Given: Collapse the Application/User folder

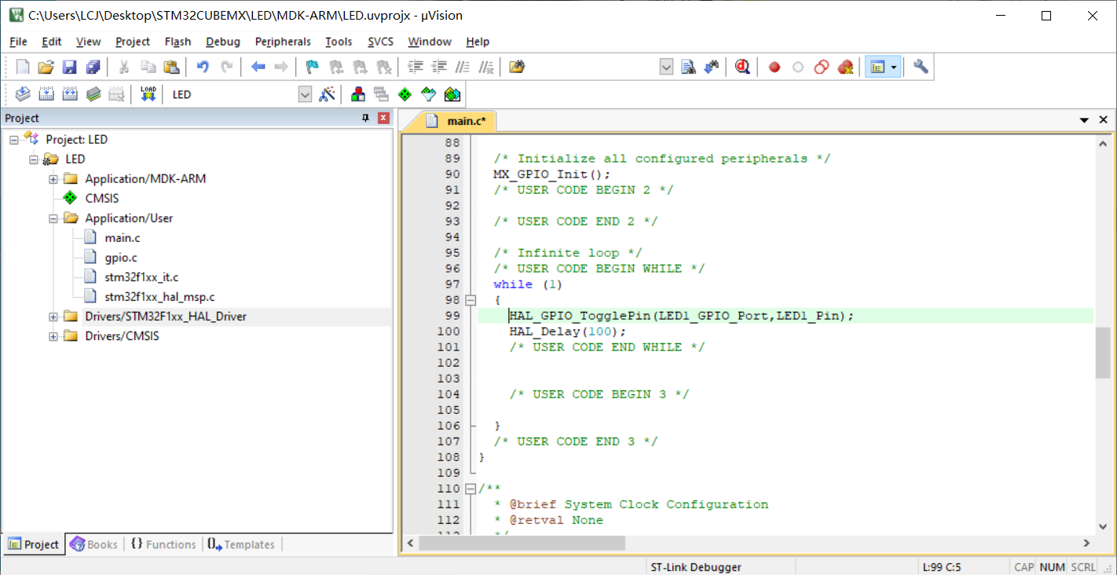Looking at the screenshot, I should (53, 218).
